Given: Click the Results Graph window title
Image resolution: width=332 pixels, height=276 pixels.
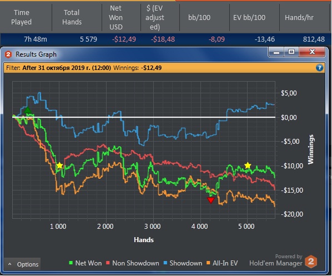Looking at the screenshot, I should point(36,54).
